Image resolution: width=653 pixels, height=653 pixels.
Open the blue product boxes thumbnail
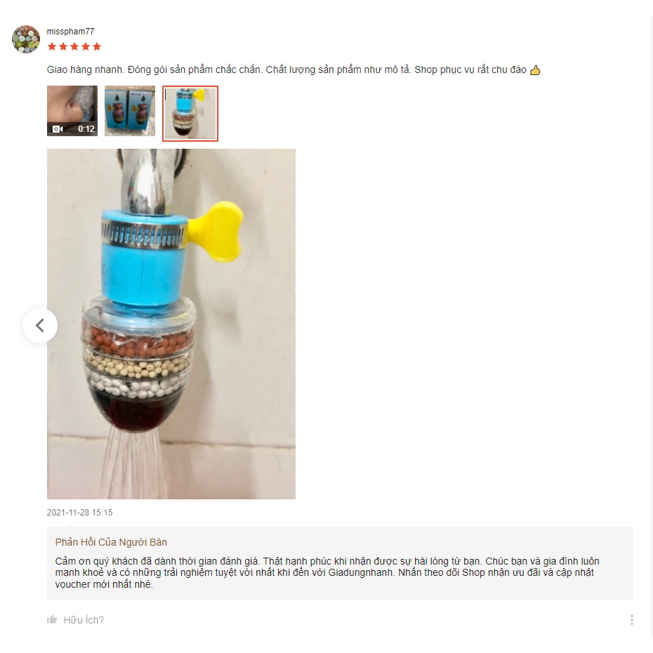[129, 111]
